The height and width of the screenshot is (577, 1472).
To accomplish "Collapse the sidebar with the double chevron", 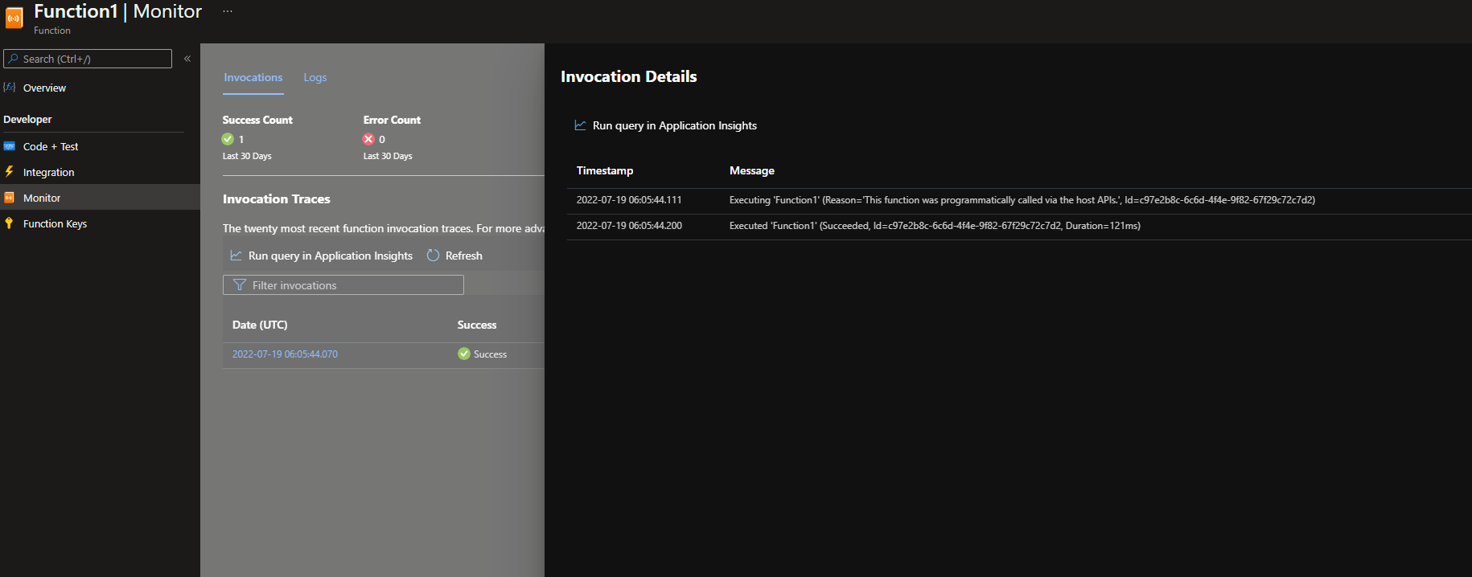I will (187, 59).
